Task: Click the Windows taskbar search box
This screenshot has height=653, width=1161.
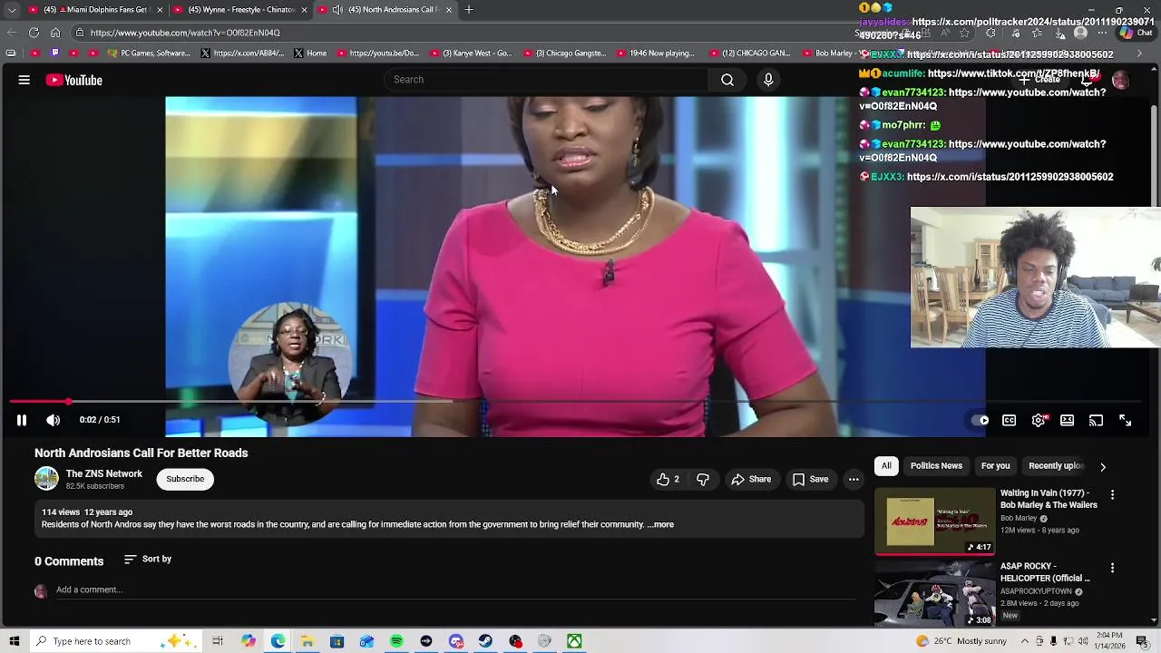Action: coord(116,641)
